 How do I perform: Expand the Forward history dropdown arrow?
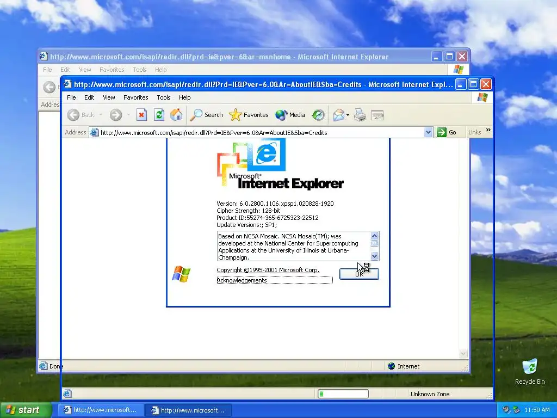128,115
